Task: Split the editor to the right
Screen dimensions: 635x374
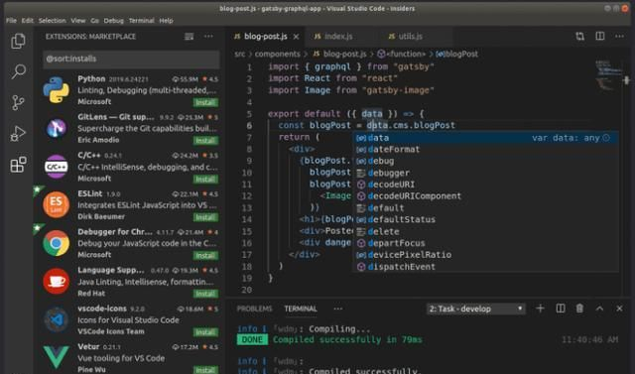Action: (x=599, y=37)
